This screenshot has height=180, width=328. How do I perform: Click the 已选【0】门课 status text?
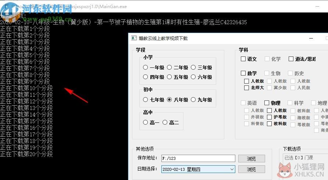pyautogui.click(x=299, y=158)
